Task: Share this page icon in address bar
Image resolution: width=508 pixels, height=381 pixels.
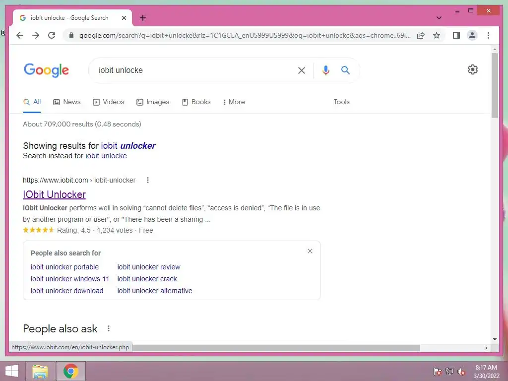Action: [421, 35]
